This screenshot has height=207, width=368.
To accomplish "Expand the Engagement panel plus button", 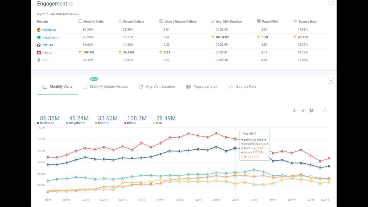I will (x=331, y=2).
